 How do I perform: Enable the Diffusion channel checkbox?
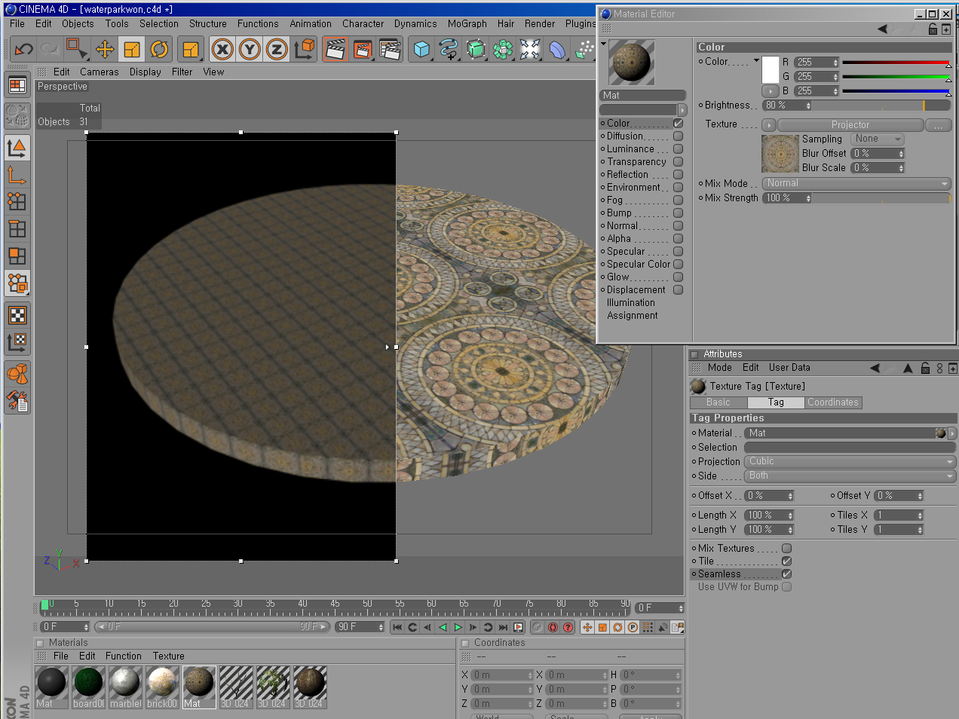point(678,136)
